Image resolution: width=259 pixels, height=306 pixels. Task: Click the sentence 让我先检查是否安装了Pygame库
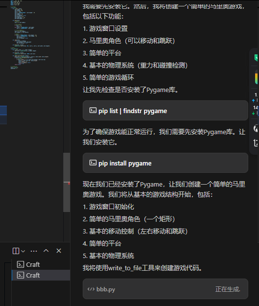point(130,90)
